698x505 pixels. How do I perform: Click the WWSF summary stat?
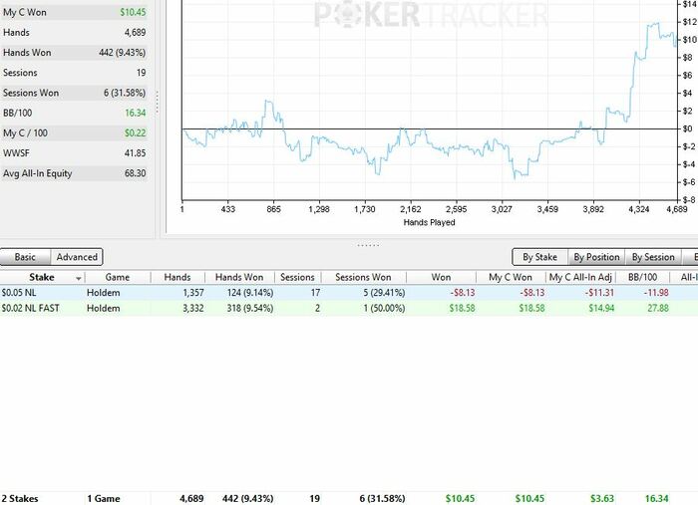pyautogui.click(x=74, y=153)
